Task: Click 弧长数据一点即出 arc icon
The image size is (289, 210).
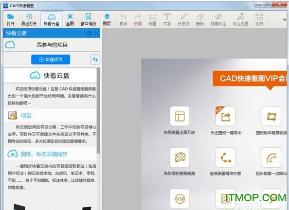Action: [271, 157]
